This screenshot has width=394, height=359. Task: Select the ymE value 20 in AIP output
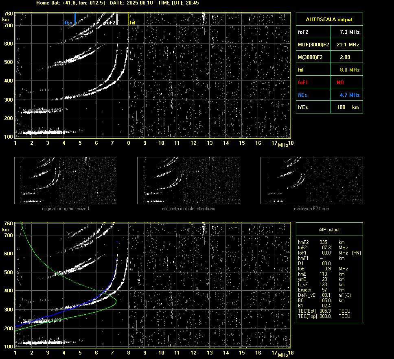click(325, 279)
